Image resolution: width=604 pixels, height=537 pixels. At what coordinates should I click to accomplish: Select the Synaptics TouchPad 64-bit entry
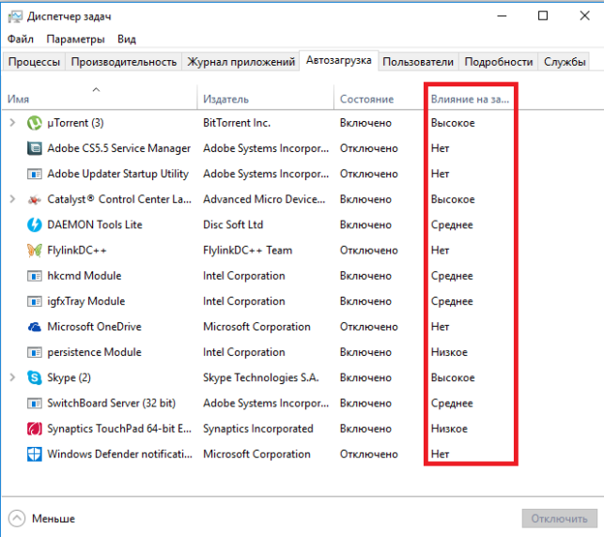pyautogui.click(x=119, y=429)
